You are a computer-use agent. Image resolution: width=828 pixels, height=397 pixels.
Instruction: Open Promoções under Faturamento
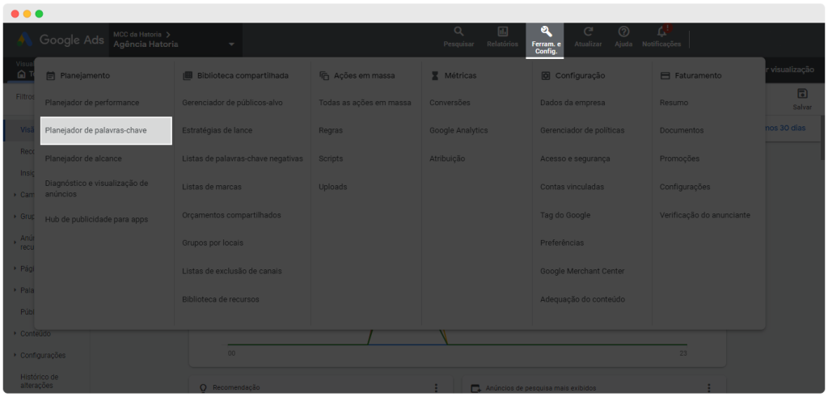(x=679, y=158)
